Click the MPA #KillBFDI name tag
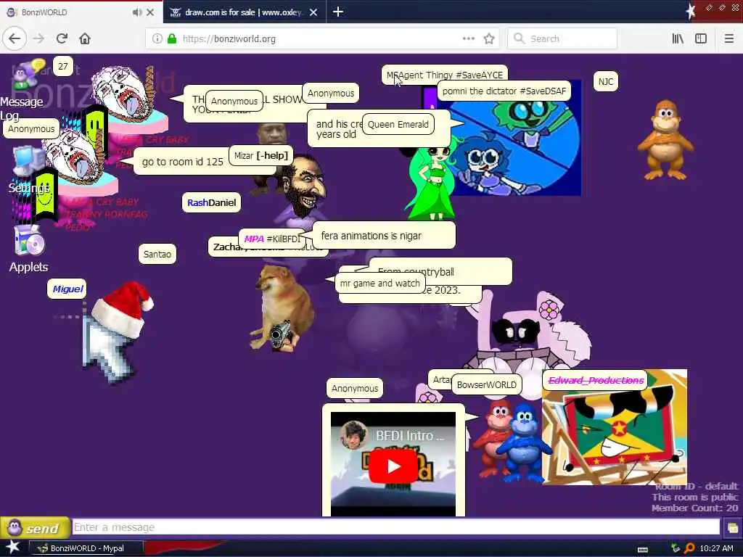Image resolution: width=743 pixels, height=557 pixels. (273, 239)
